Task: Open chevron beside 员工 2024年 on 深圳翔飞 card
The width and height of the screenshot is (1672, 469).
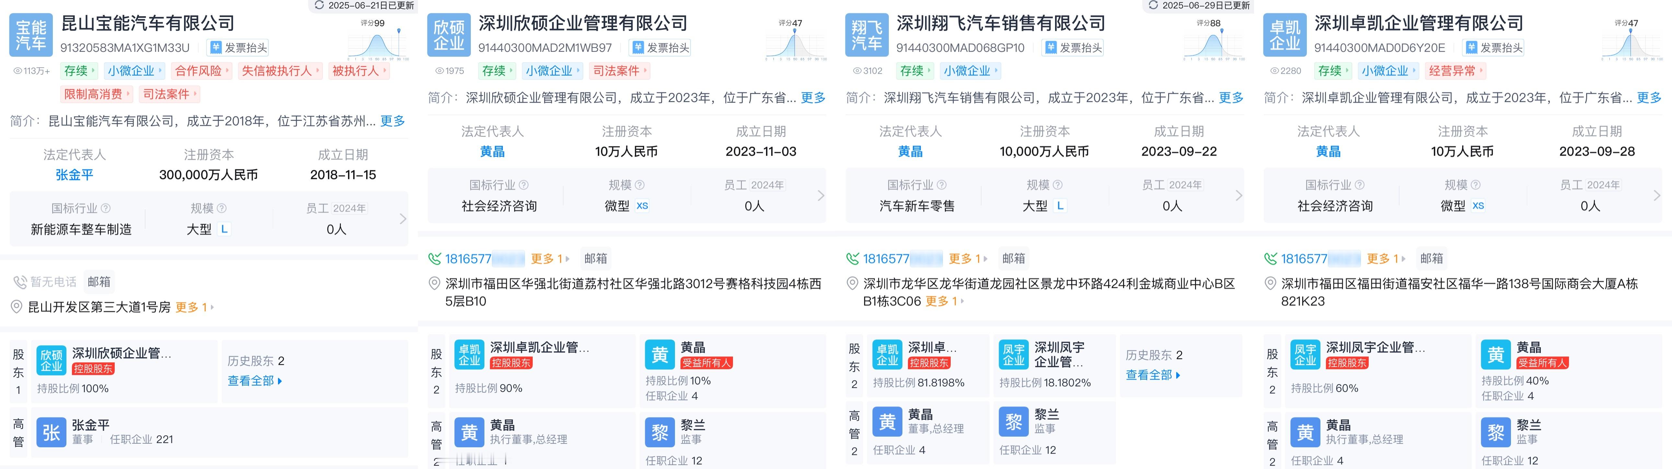Action: coord(1238,195)
